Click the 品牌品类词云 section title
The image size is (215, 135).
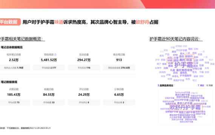click(x=166, y=85)
